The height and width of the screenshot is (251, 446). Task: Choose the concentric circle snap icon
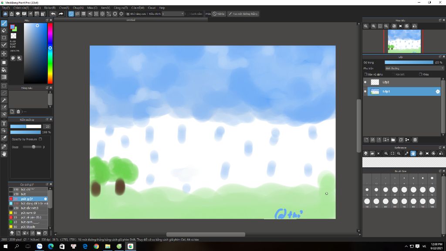[102, 14]
